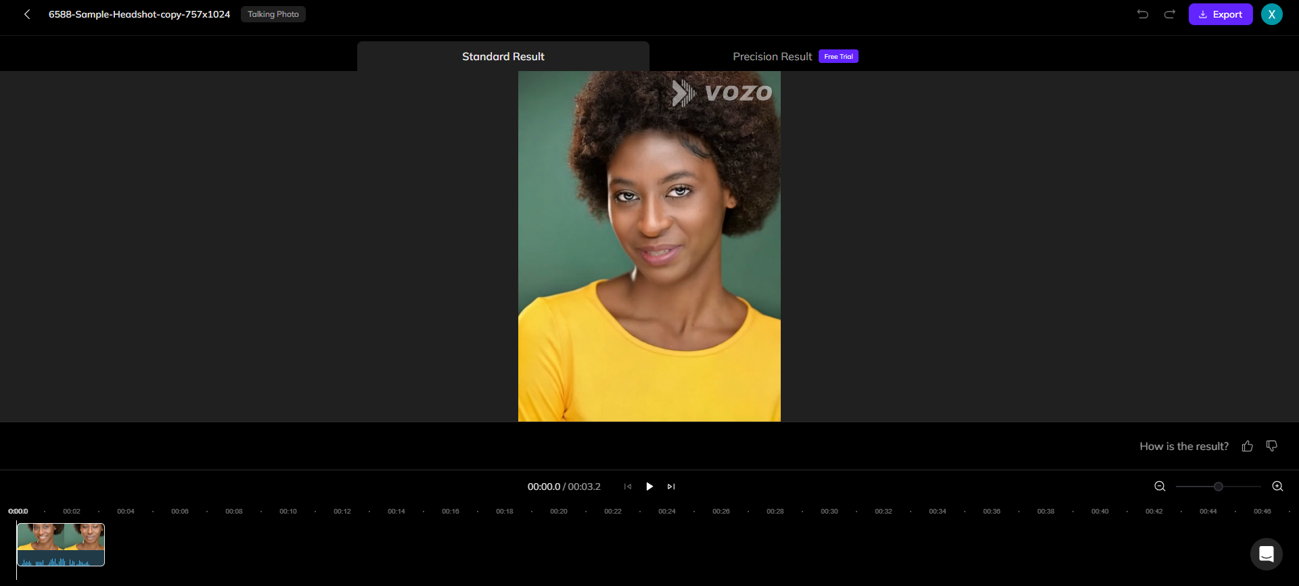Open the Precision Result tab
1299x586 pixels.
[772, 57]
